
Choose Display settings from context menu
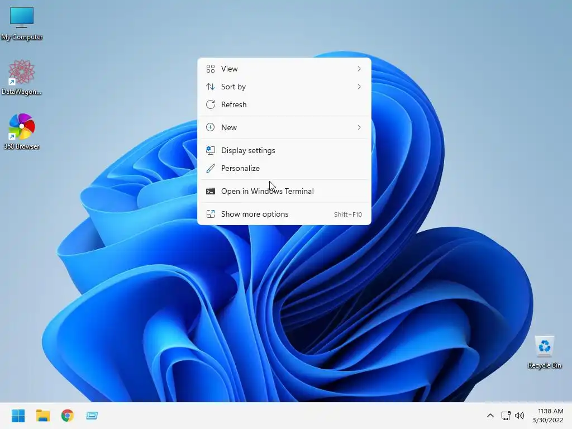point(284,150)
